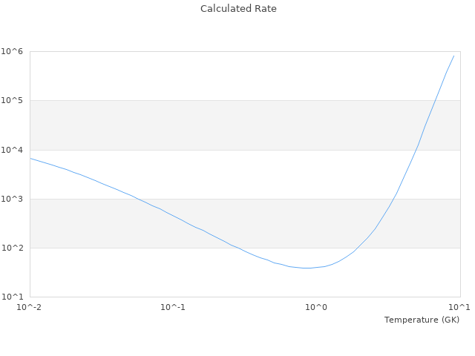Click the "Calculated Rate" chart title

(237, 9)
